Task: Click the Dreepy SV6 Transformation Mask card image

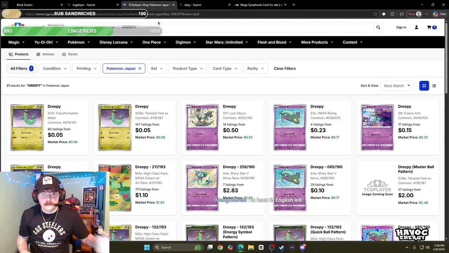Action: click(x=27, y=128)
